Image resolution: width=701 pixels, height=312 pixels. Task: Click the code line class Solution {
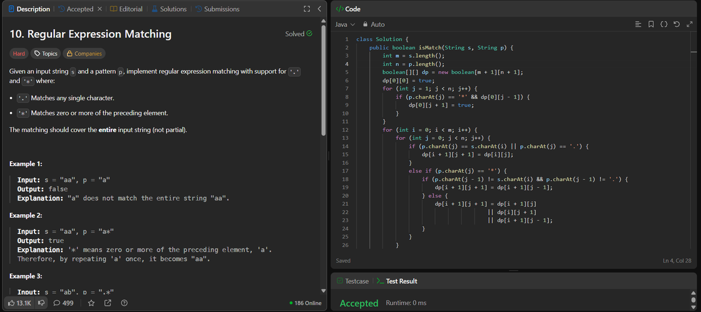(x=382, y=39)
